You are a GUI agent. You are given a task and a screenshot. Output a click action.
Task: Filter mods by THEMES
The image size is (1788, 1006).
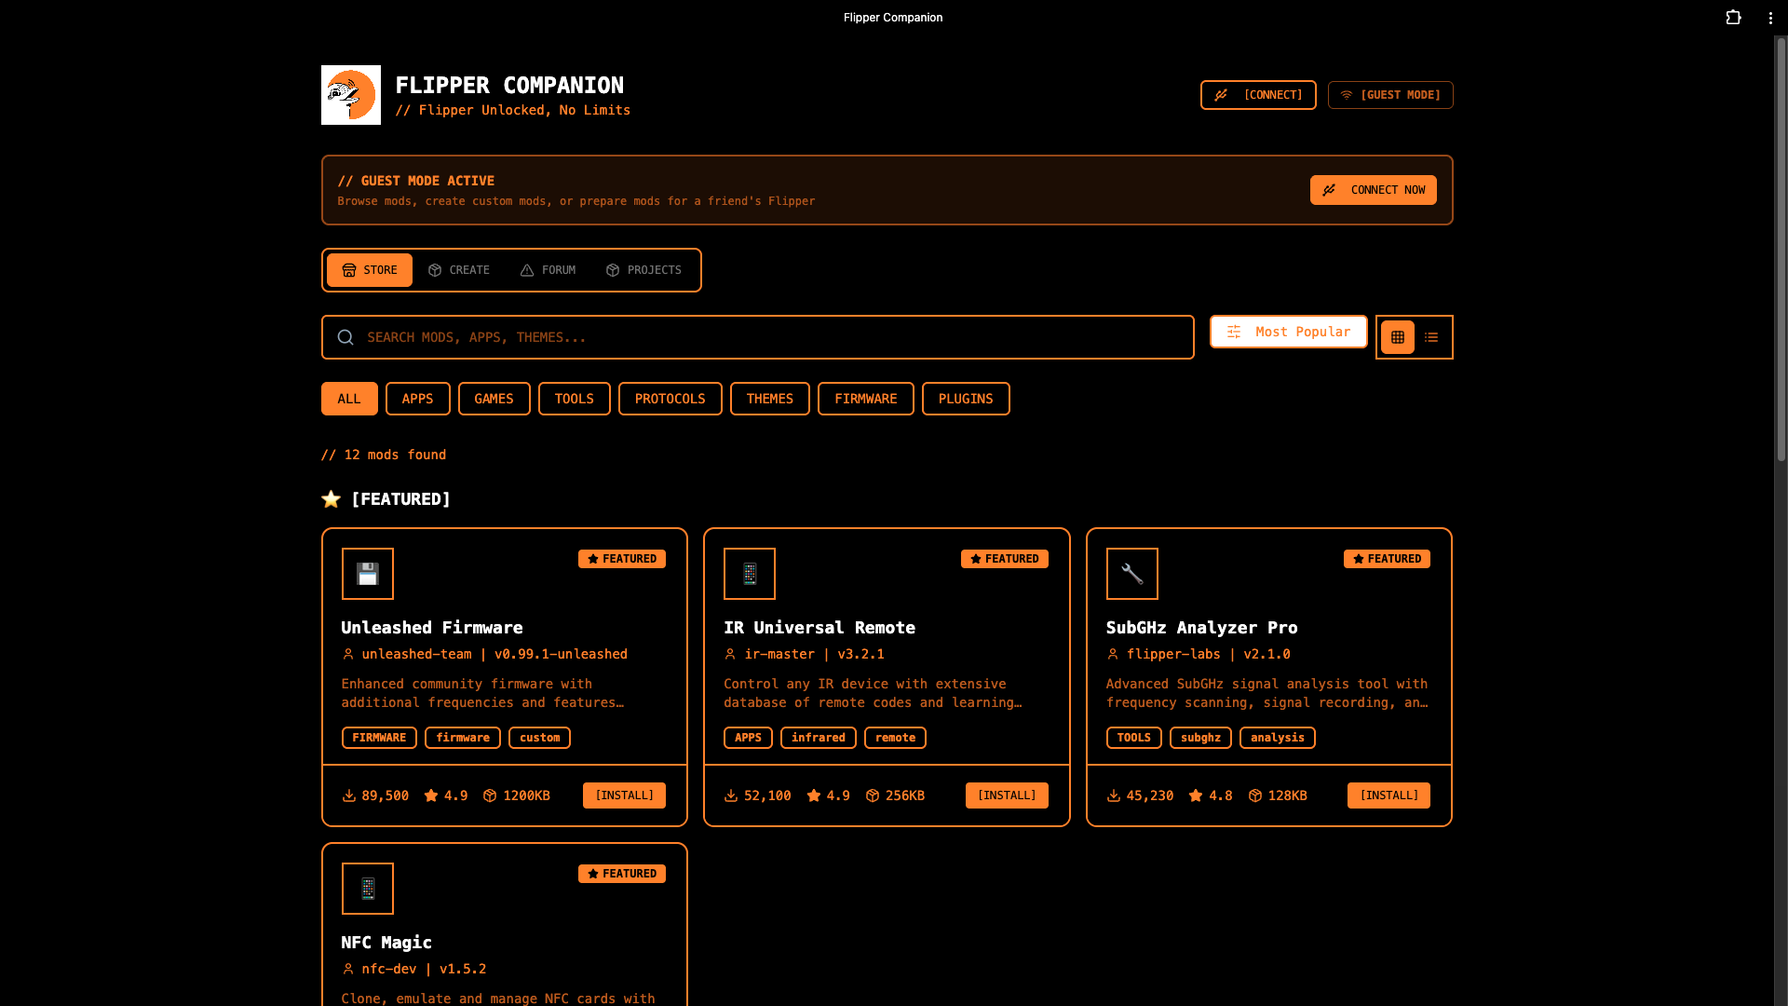[769, 399]
